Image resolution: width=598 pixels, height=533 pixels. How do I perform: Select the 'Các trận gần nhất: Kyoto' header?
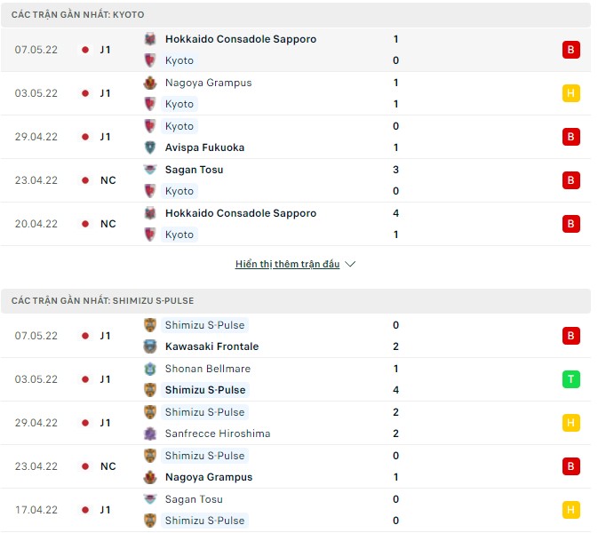(x=78, y=15)
